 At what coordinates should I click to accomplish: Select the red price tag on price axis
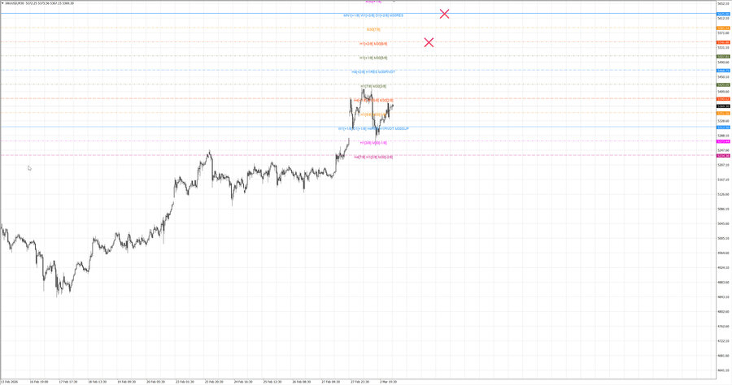pyautogui.click(x=721, y=42)
